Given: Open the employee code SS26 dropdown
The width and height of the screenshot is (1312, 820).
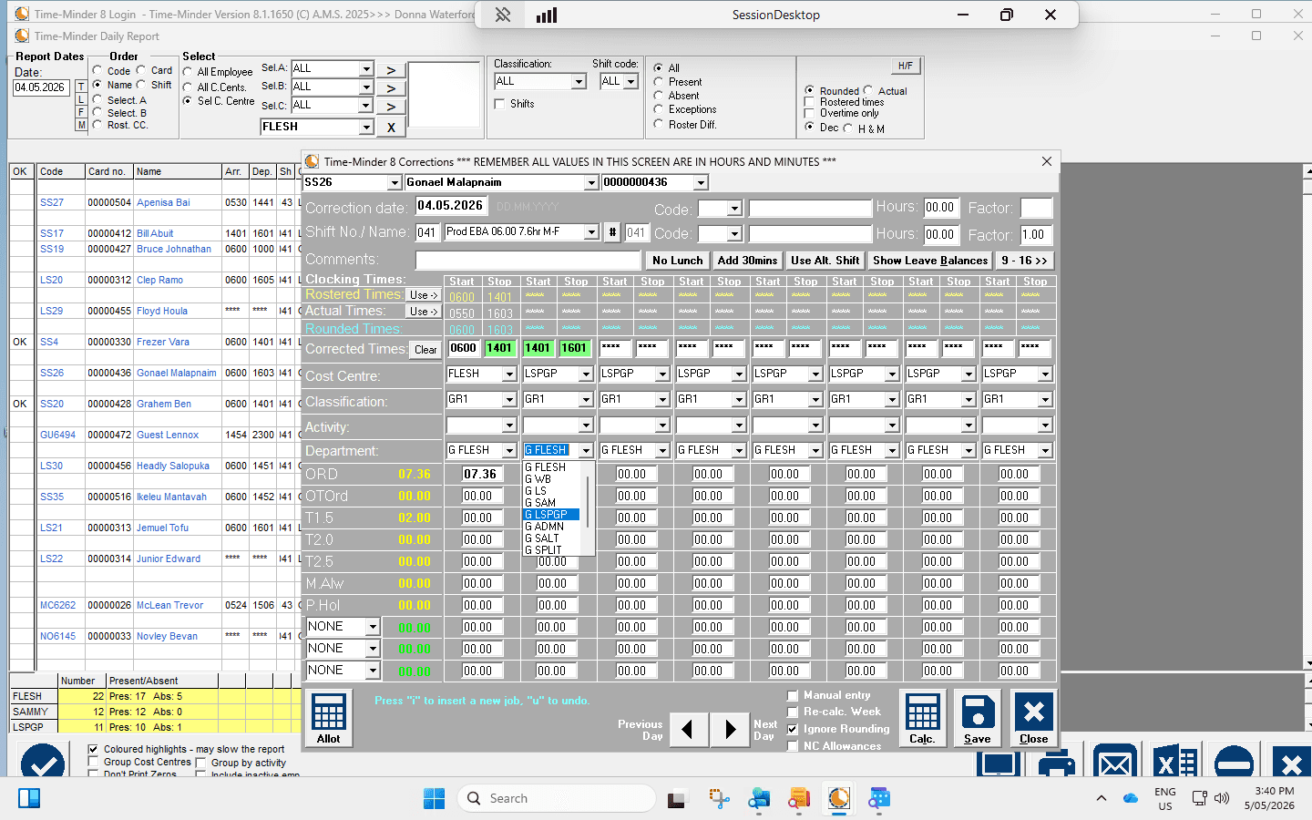Looking at the screenshot, I should (395, 183).
